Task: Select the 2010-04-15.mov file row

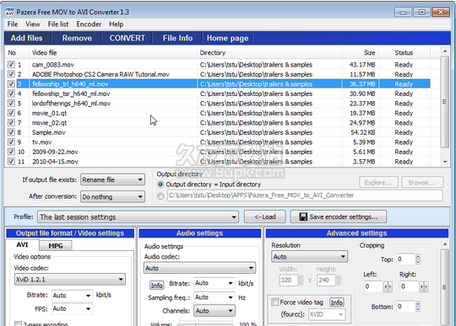Action: (218, 162)
